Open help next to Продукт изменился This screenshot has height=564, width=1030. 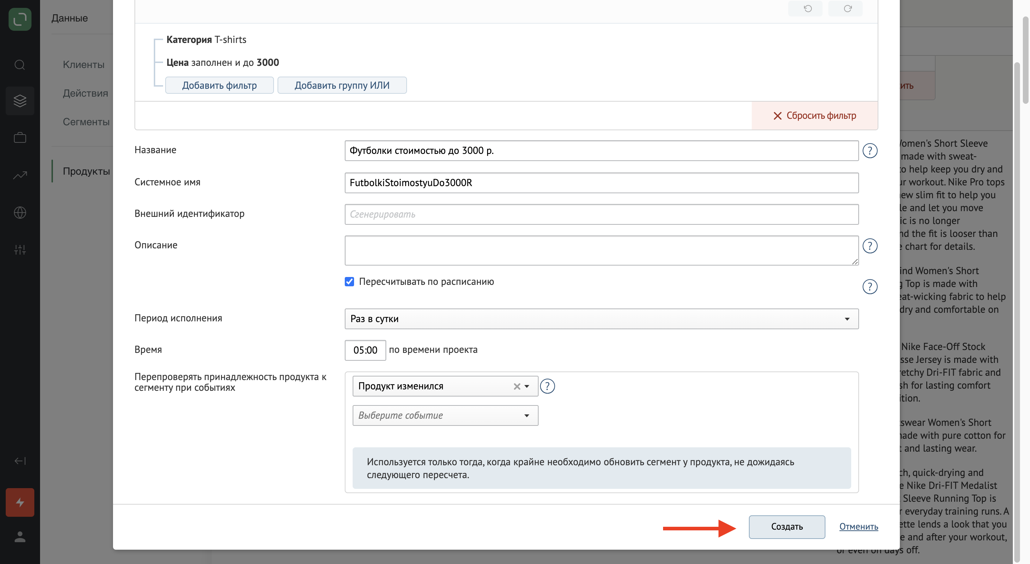547,386
